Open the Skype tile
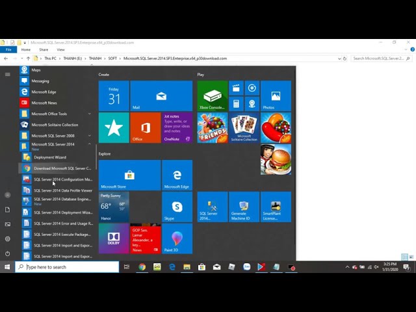 (x=177, y=207)
